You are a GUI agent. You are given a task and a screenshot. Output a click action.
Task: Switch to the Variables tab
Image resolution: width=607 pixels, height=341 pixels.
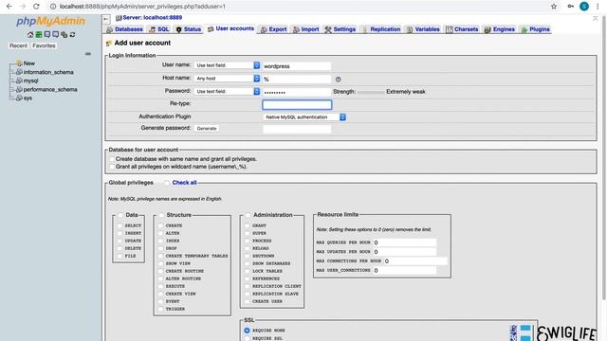coord(423,29)
